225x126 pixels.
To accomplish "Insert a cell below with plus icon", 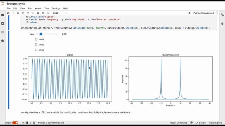I will point(13,13).
